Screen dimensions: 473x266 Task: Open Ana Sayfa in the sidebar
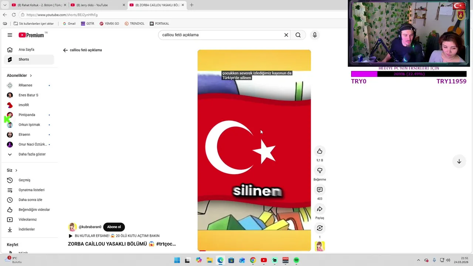[x=29, y=50]
